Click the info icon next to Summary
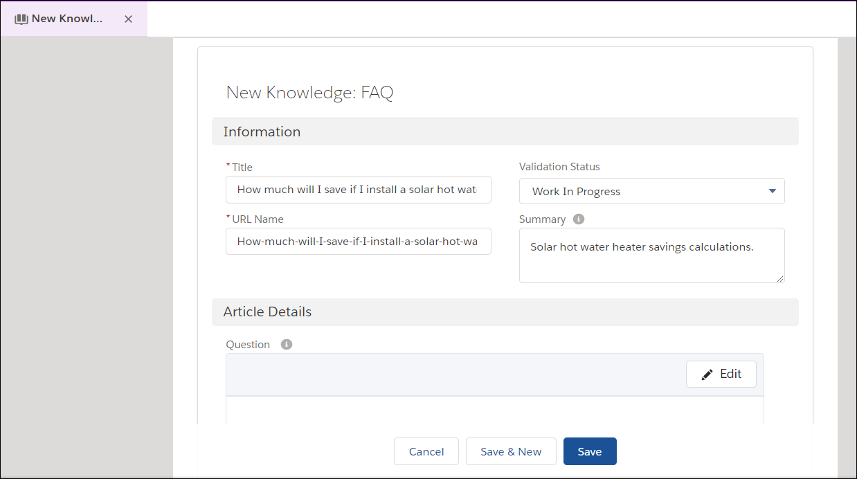 tap(579, 219)
